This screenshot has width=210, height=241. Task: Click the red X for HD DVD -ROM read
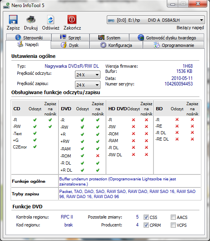tap(133, 133)
